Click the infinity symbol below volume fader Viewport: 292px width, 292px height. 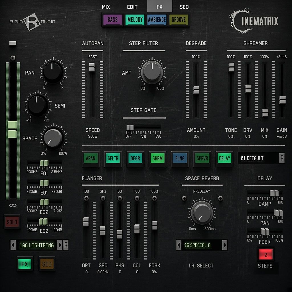pos(13,205)
